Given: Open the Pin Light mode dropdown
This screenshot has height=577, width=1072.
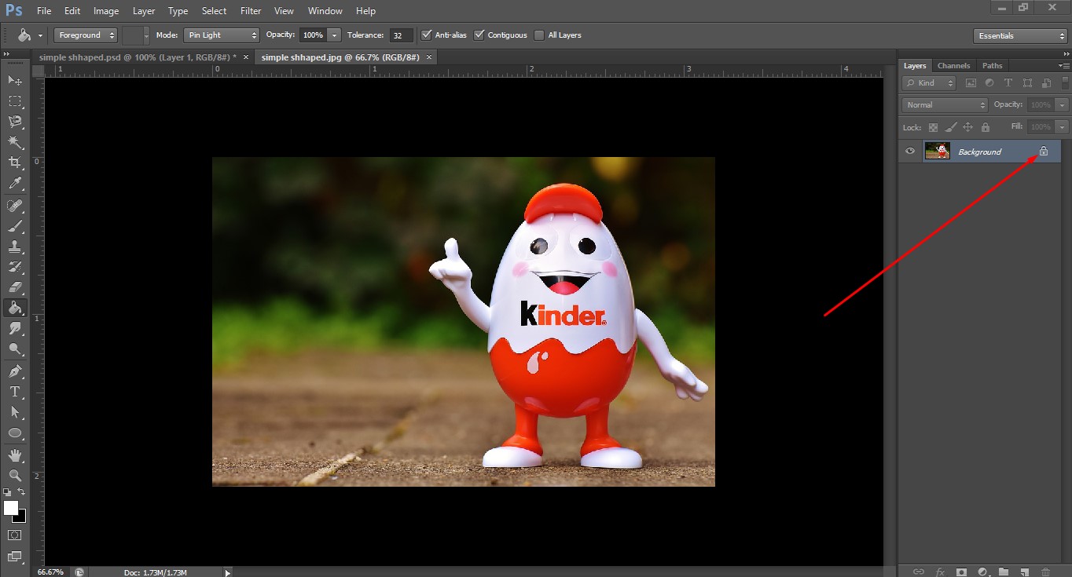Looking at the screenshot, I should (221, 35).
